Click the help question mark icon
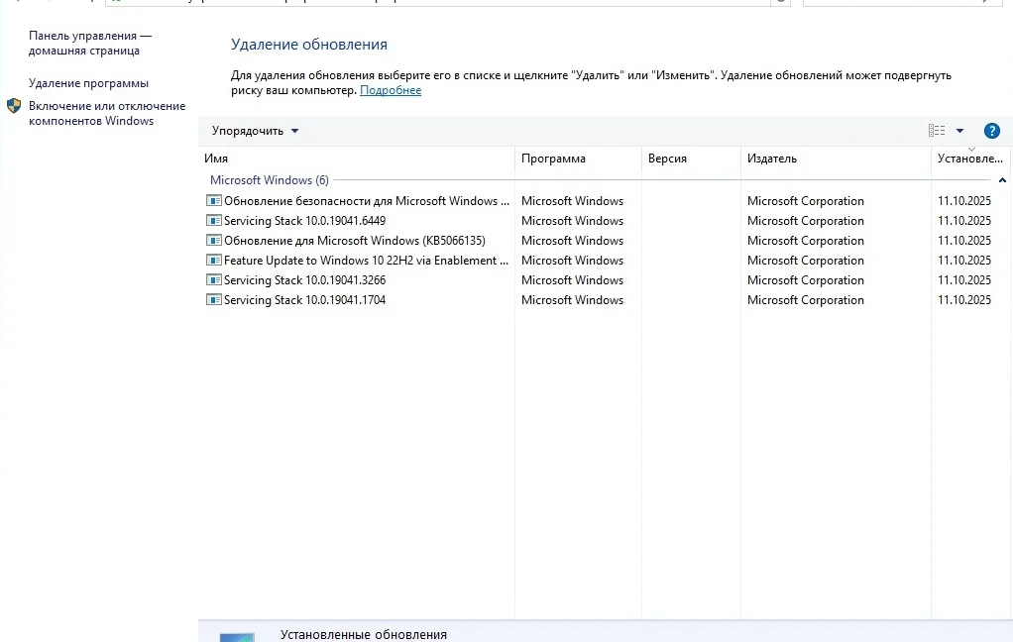This screenshot has height=642, width=1013. coord(991,131)
